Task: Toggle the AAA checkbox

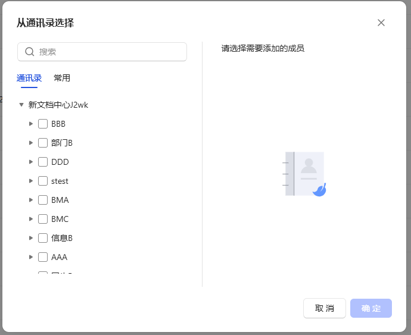Action: coord(43,257)
